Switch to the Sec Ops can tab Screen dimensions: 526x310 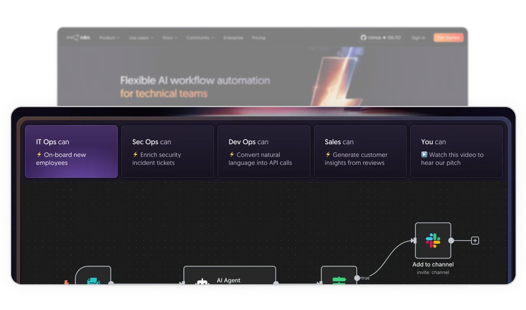click(x=168, y=152)
